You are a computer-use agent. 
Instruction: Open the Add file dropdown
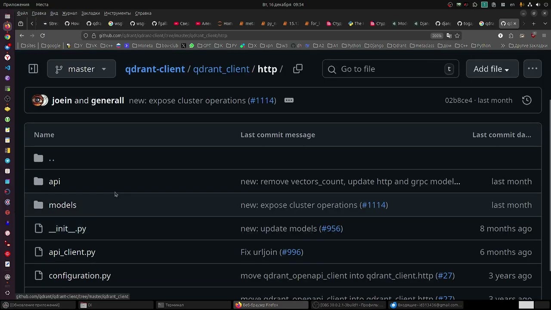pyautogui.click(x=492, y=69)
